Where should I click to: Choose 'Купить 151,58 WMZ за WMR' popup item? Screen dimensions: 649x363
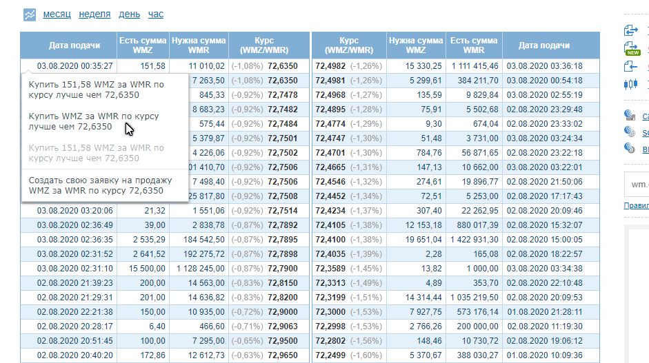[97, 90]
